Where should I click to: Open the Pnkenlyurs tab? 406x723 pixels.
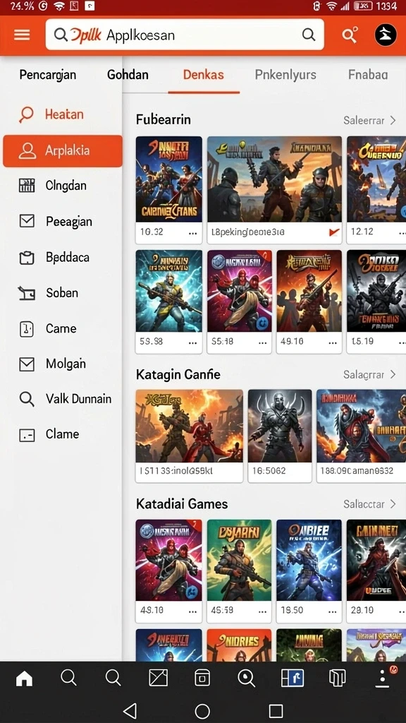tap(285, 75)
